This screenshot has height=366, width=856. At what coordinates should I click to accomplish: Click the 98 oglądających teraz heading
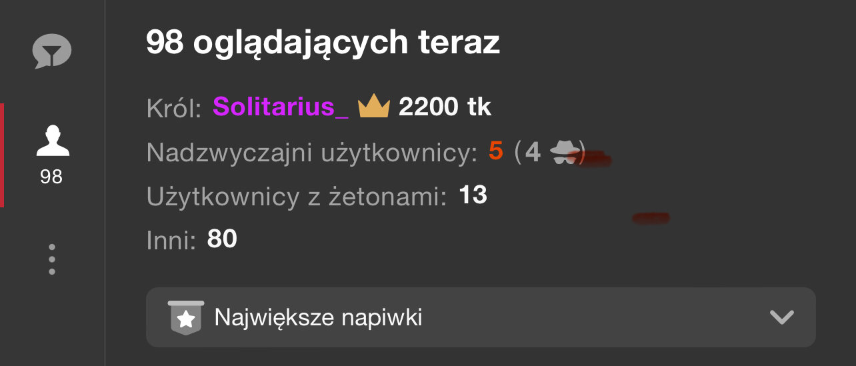(323, 44)
